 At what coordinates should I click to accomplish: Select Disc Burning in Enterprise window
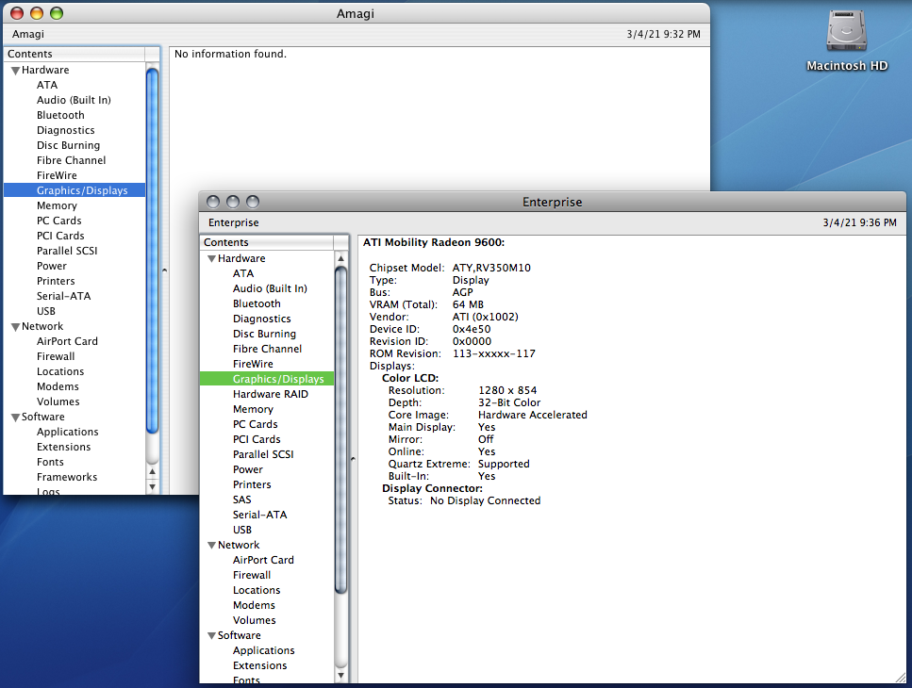[265, 335]
